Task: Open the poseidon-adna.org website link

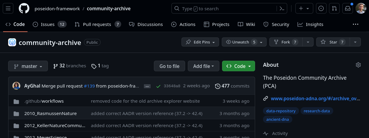Action: pyautogui.click(x=316, y=98)
